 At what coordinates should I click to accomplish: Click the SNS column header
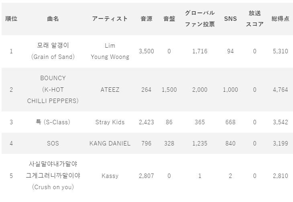point(230,19)
